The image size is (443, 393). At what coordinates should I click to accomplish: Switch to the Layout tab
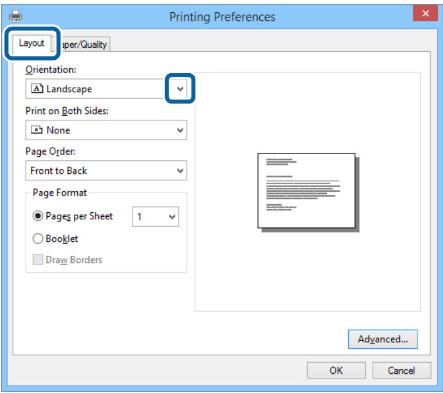(32, 44)
